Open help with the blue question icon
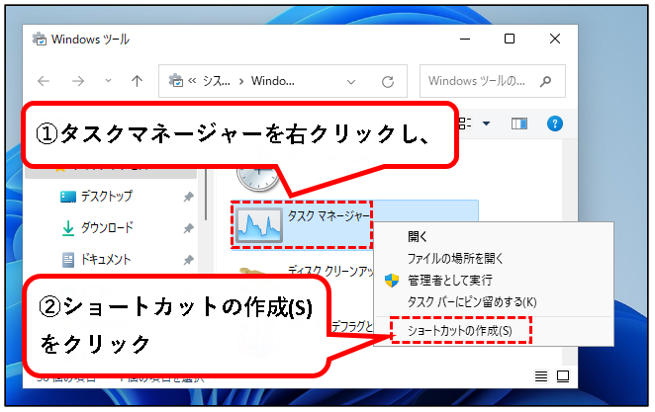Screen dimensions: 655x412 pyautogui.click(x=555, y=124)
